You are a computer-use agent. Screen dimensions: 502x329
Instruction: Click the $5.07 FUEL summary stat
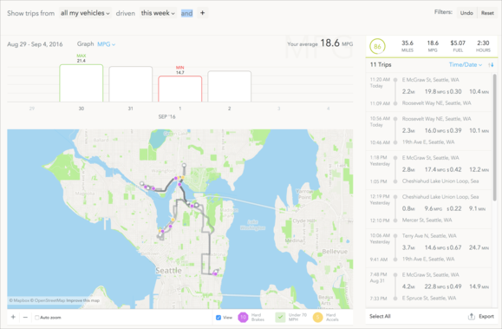(458, 46)
